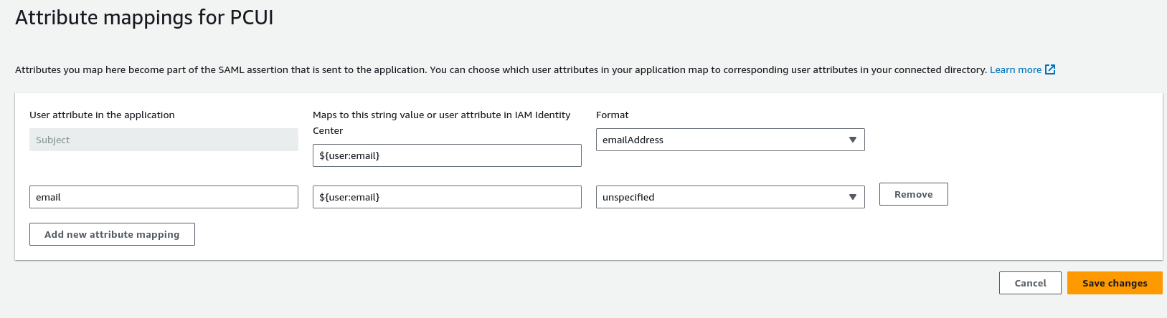Click the User attribute in the application label
Screen dimensions: 1167x318
(102, 115)
